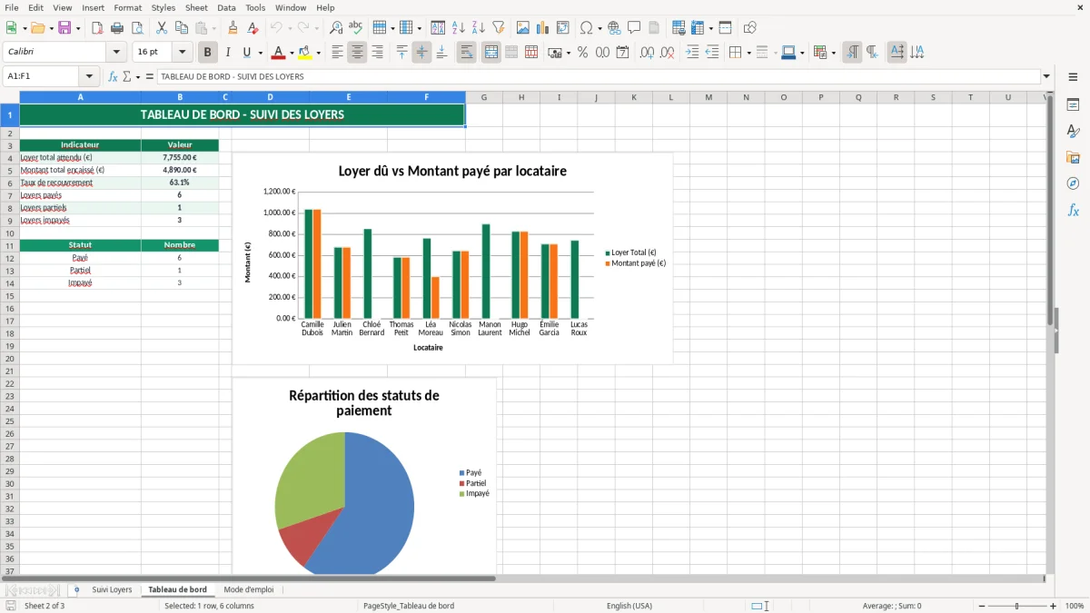Viewport: 1090px width, 613px height.
Task: Select column header G
Action: (484, 97)
